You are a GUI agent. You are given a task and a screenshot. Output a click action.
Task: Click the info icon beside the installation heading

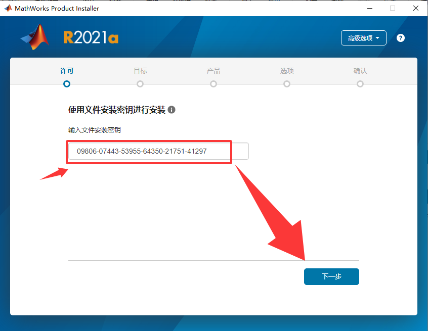(x=172, y=110)
